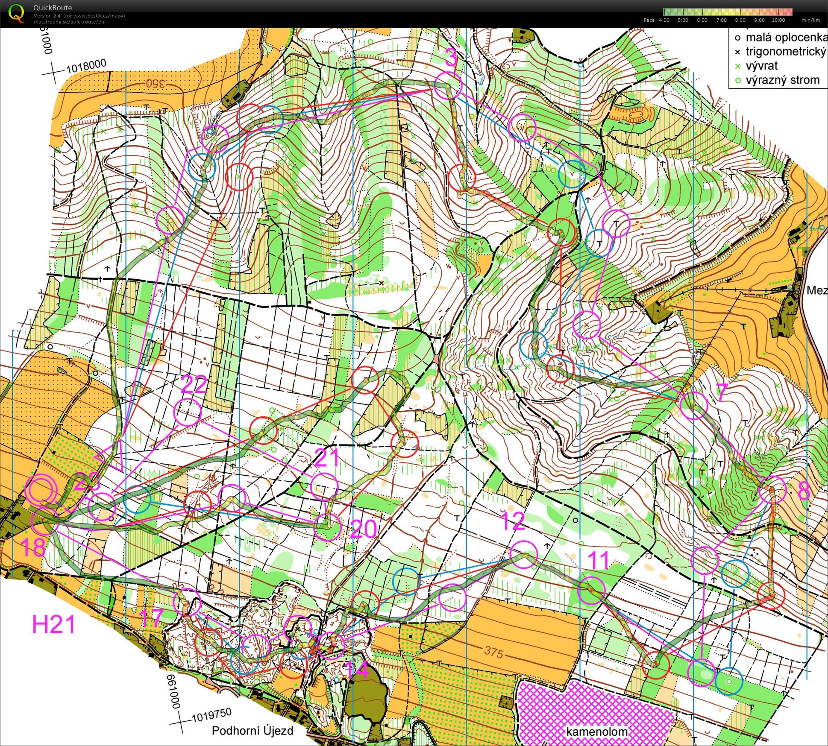Click the min/km unit label
Screen dimensions: 828x746
point(810,20)
